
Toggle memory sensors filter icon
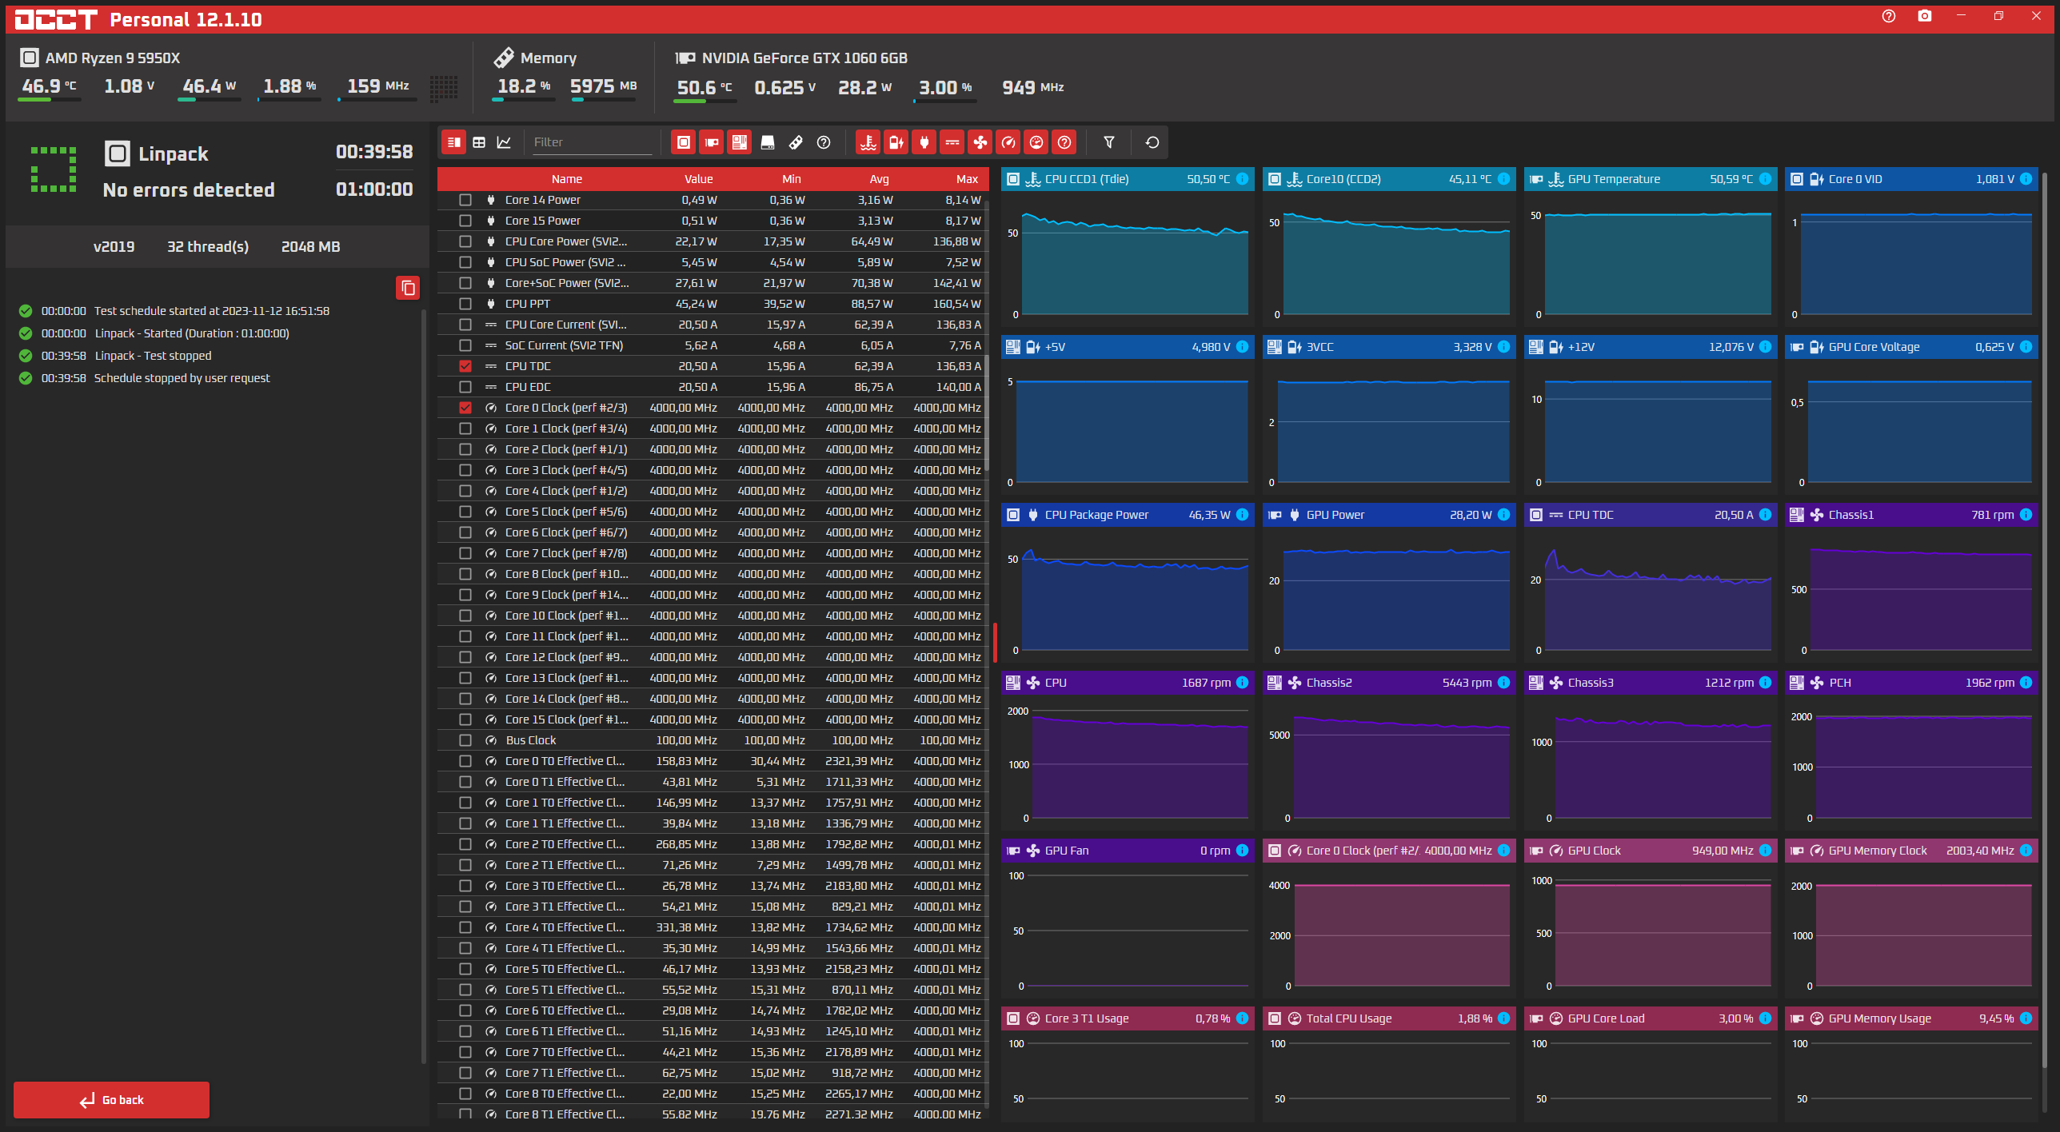pos(796,142)
